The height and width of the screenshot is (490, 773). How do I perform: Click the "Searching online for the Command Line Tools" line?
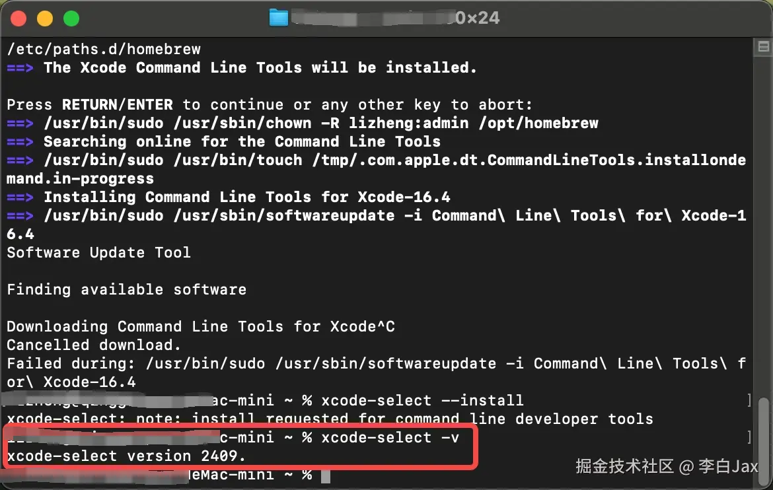(242, 141)
